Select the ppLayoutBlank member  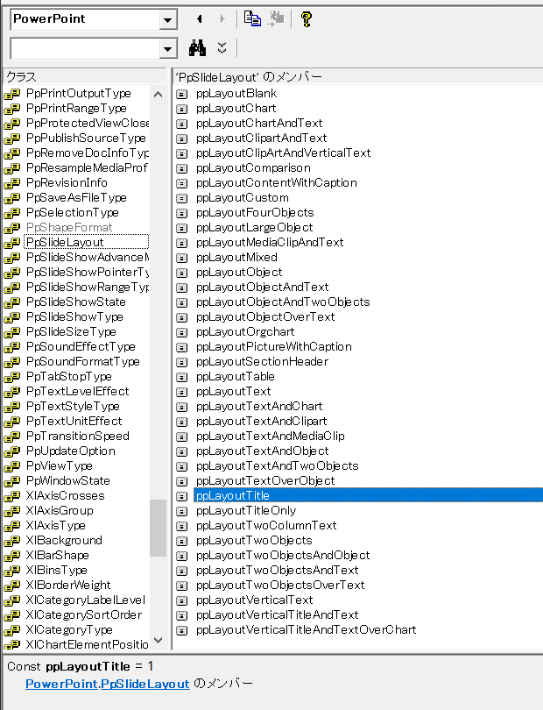click(x=236, y=93)
